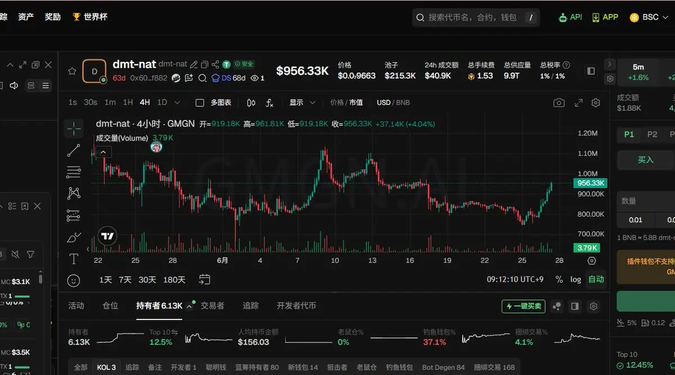Image resolution: width=675 pixels, height=375 pixels.
Task: Collapse the right trading panel arrow
Action: (610, 65)
